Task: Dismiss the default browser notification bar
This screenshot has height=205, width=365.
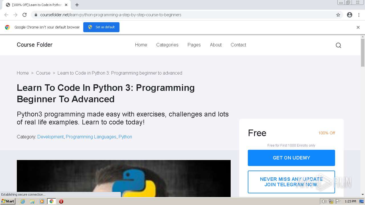Action: click(x=358, y=27)
